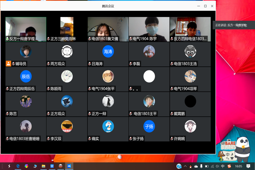
Task: Open Edge browser from the taskbar
Action: click(x=18, y=166)
